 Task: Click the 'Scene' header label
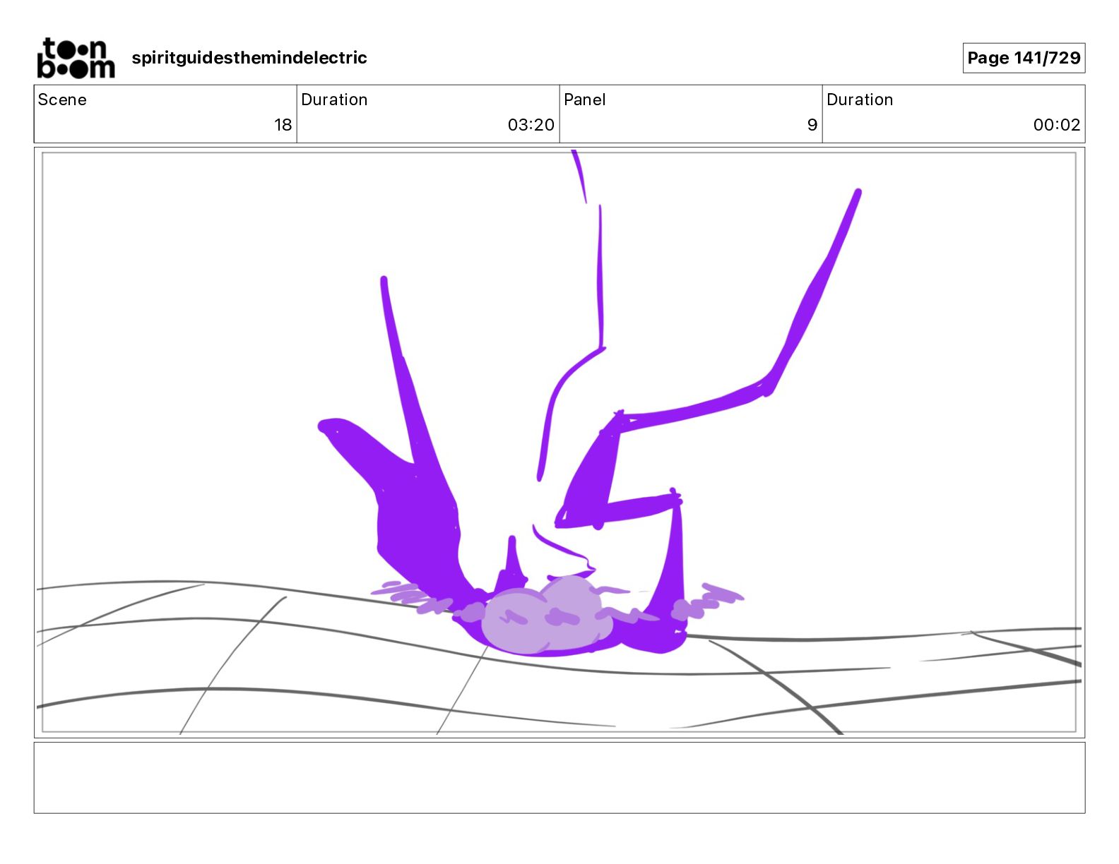click(62, 100)
